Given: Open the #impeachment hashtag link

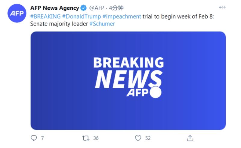Looking at the screenshot, I should (x=122, y=16).
